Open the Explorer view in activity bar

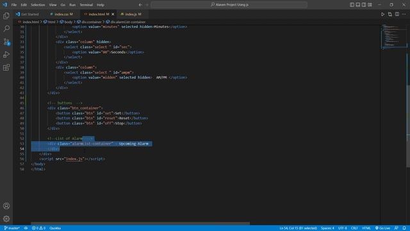click(6, 15)
